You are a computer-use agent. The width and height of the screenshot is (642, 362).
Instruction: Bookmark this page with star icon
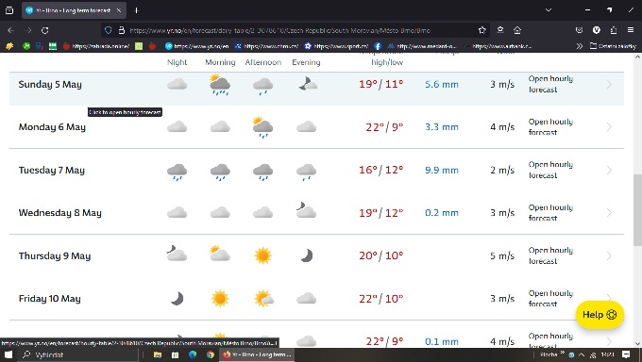pyautogui.click(x=481, y=30)
